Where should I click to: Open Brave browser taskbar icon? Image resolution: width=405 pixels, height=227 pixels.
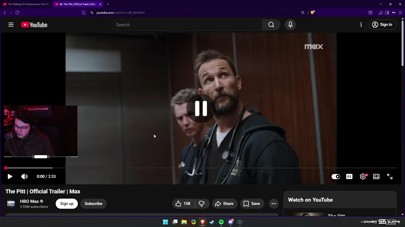pos(203,222)
